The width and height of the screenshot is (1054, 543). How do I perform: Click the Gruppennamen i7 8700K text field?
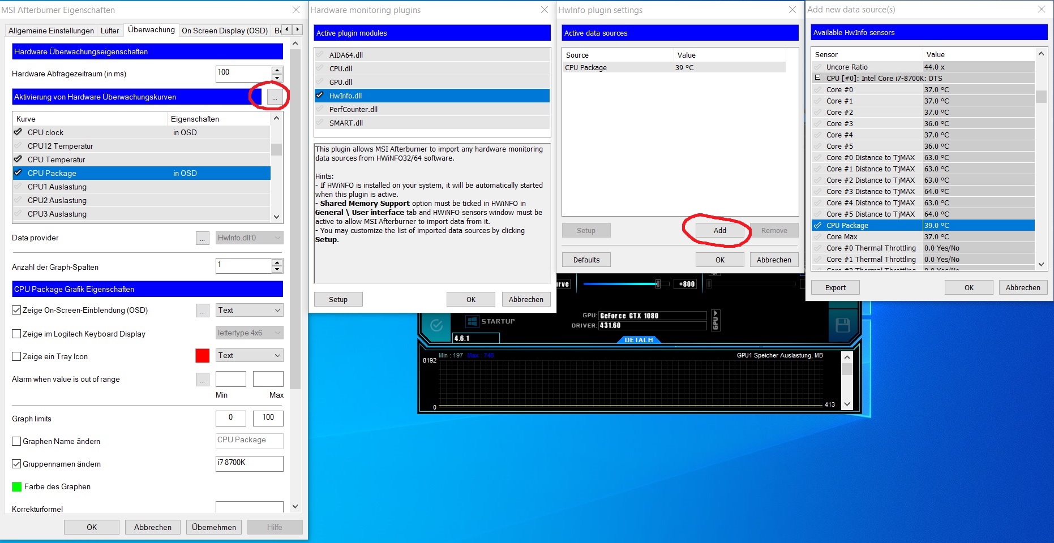tap(249, 463)
